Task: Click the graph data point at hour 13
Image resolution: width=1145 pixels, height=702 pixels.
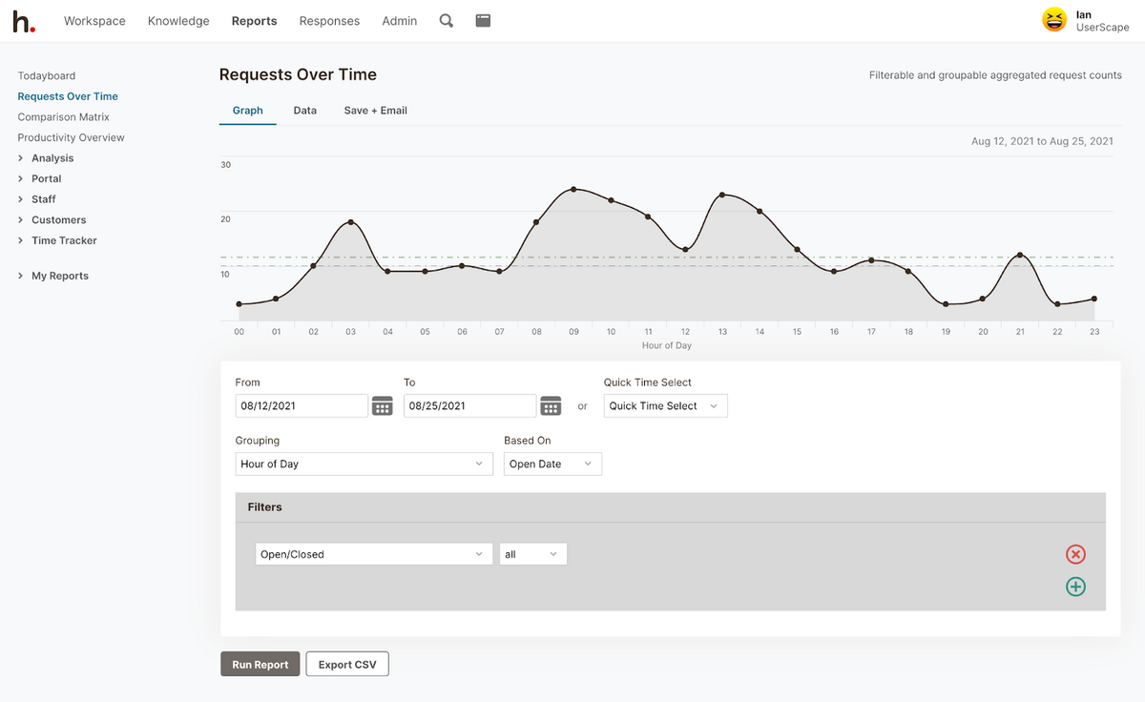Action: click(x=722, y=195)
